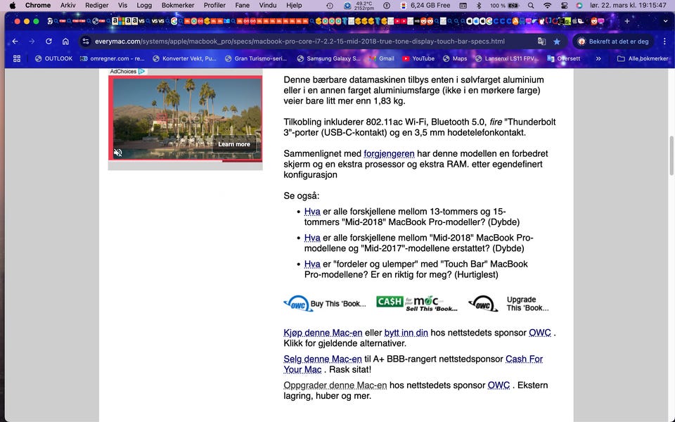Open the Gmail bookmark
The height and width of the screenshot is (422, 675).
click(x=382, y=58)
